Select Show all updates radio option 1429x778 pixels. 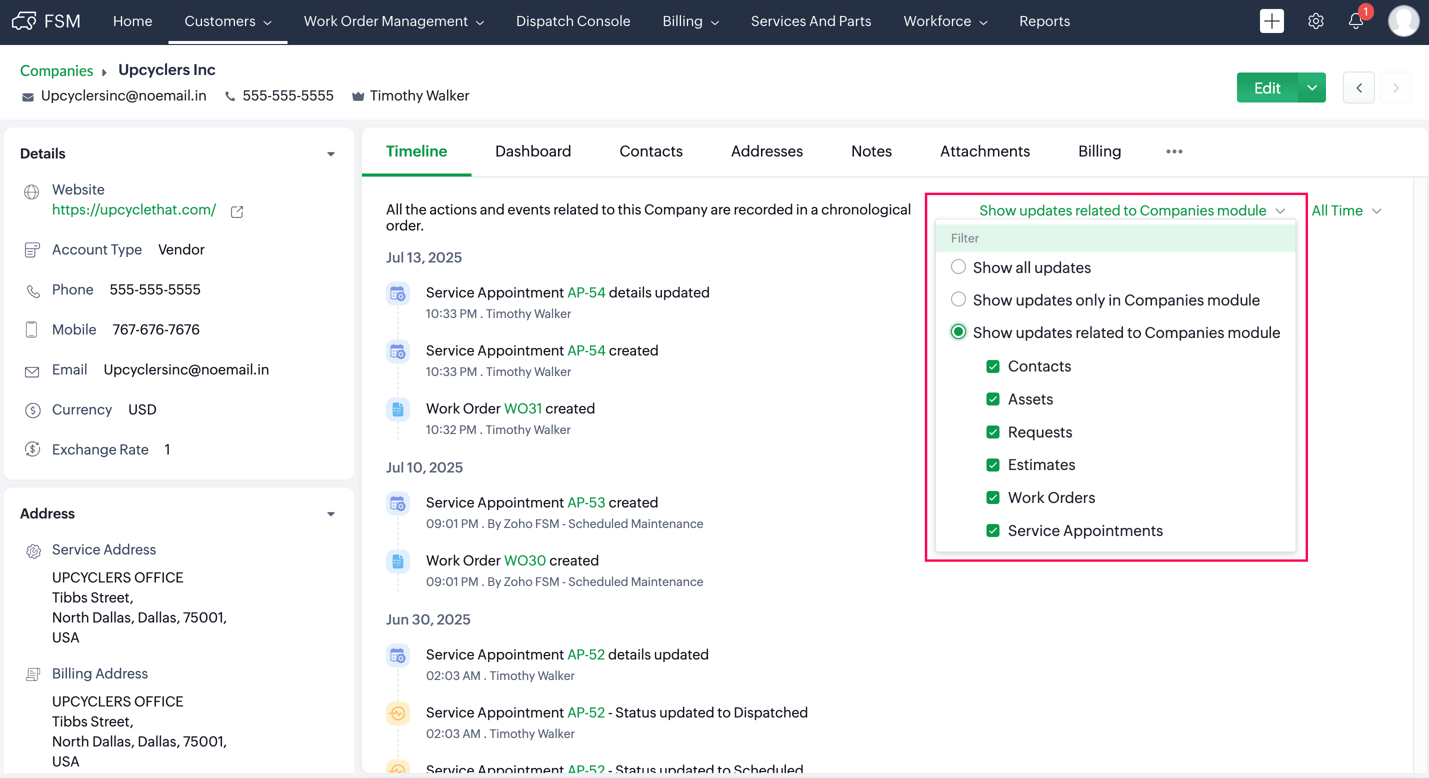(x=958, y=267)
